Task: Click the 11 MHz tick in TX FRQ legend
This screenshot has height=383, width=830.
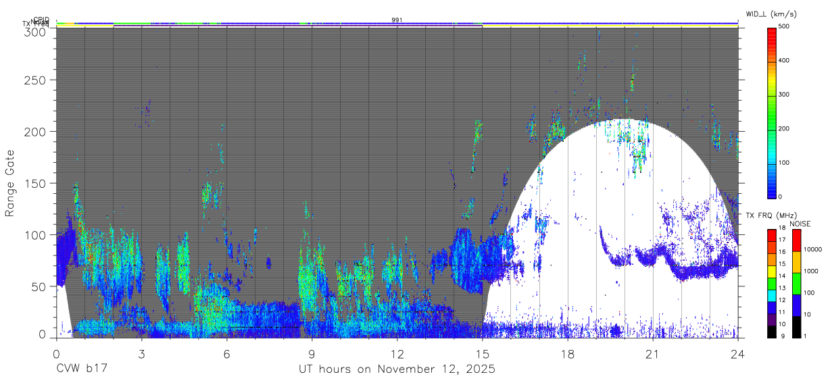Action: click(783, 312)
